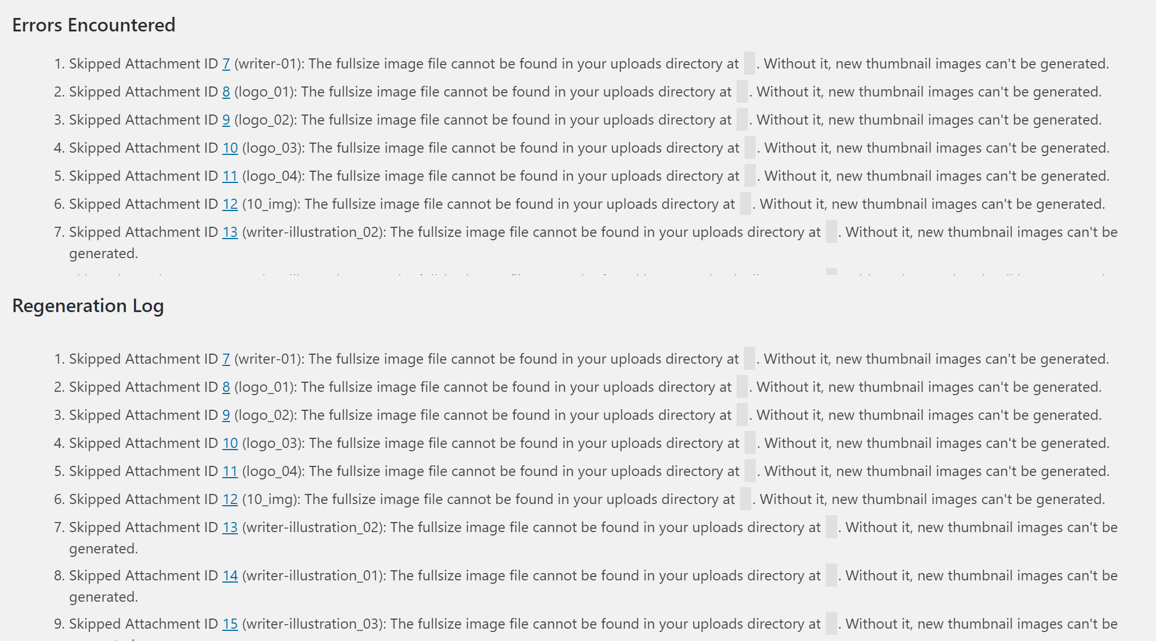The width and height of the screenshot is (1156, 641).
Task: Open attachment ID 9 link in Regeneration Log
Action: coord(226,415)
